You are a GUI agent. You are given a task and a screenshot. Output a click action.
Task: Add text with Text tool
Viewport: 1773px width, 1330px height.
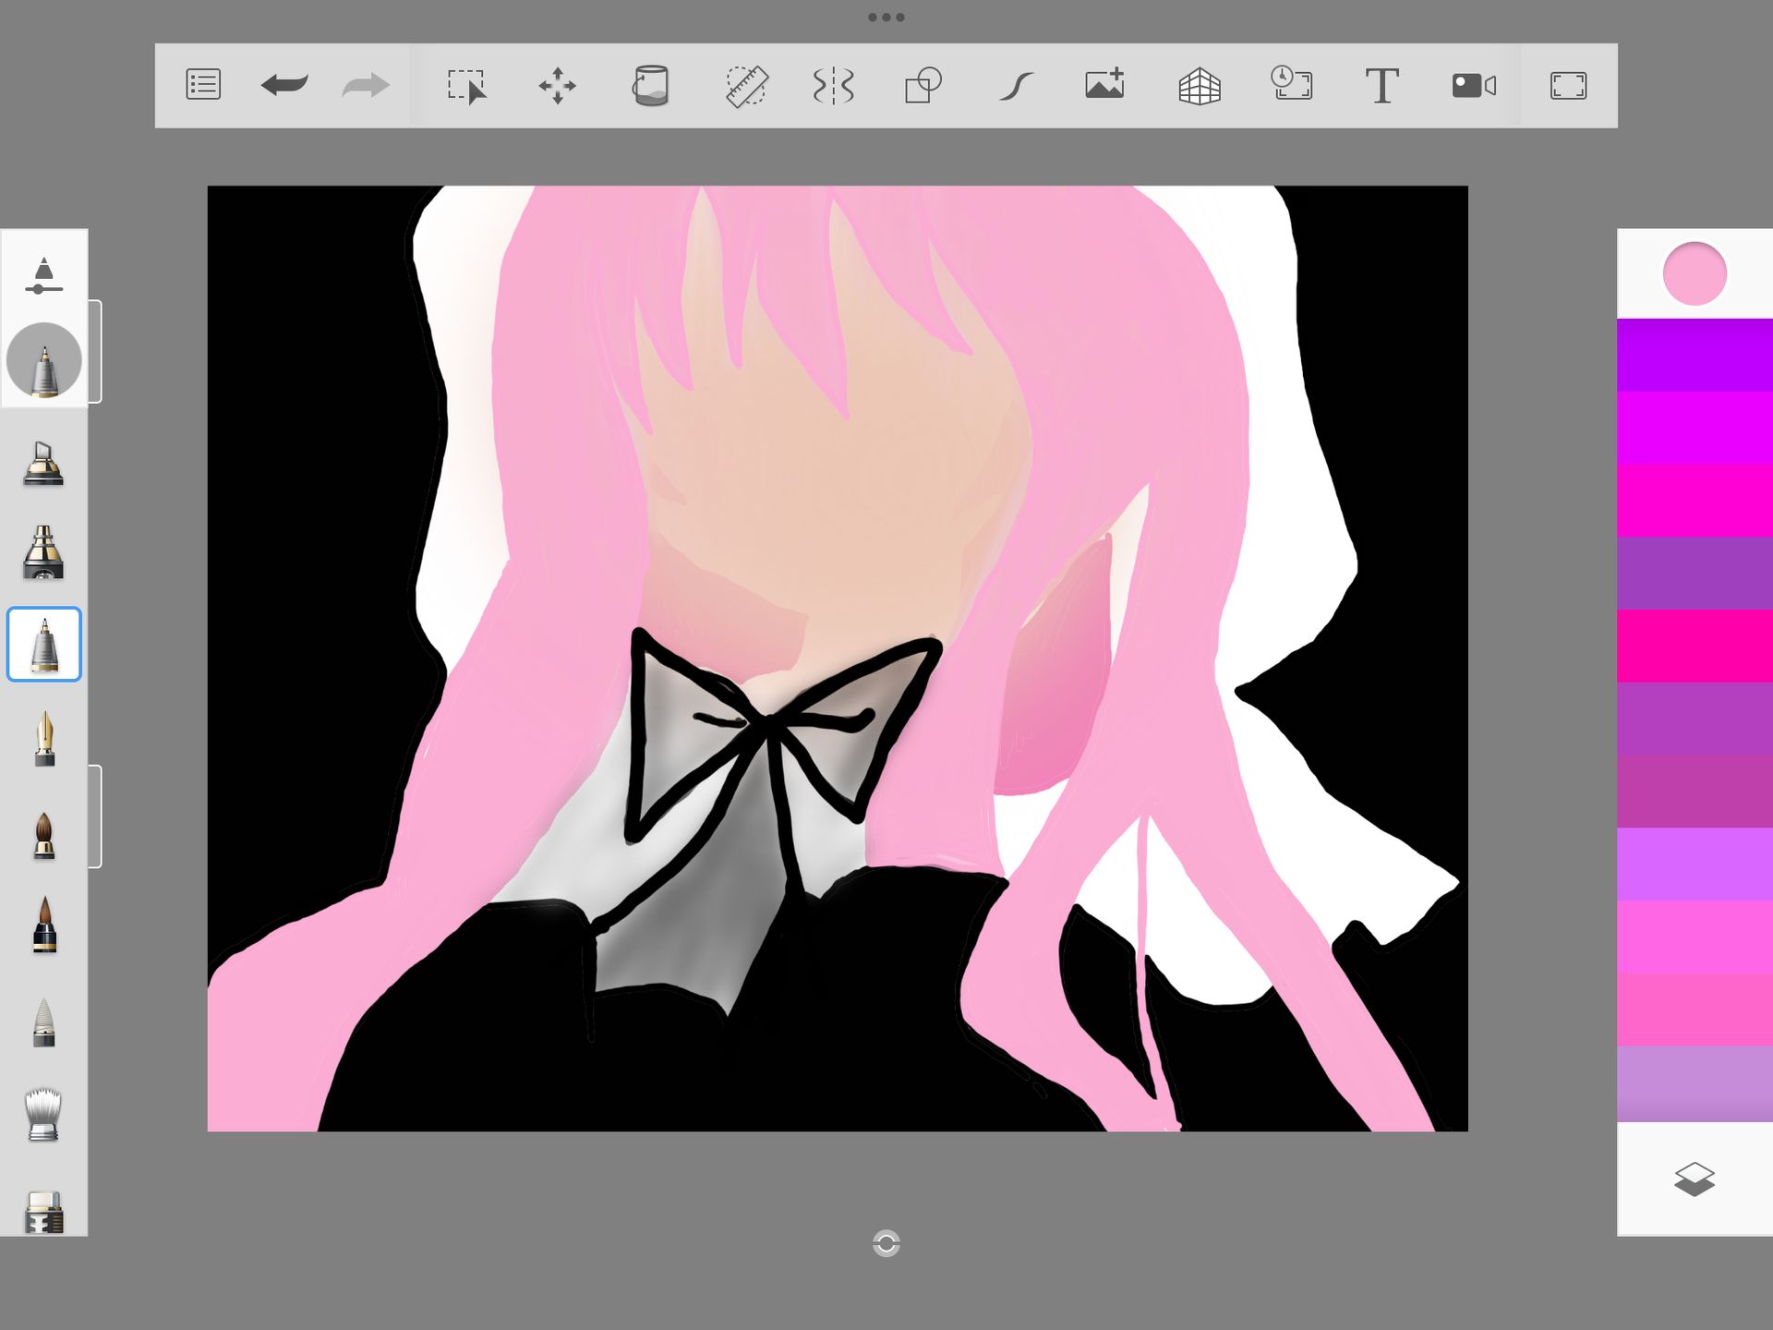tap(1381, 86)
